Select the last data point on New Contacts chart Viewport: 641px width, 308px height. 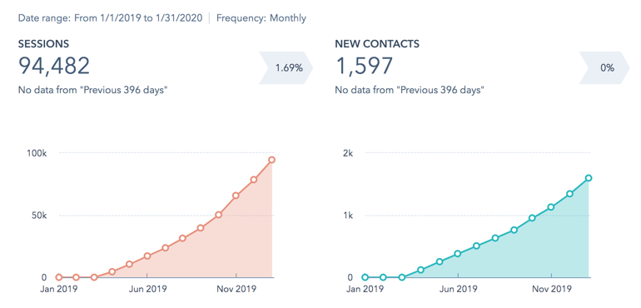point(589,178)
